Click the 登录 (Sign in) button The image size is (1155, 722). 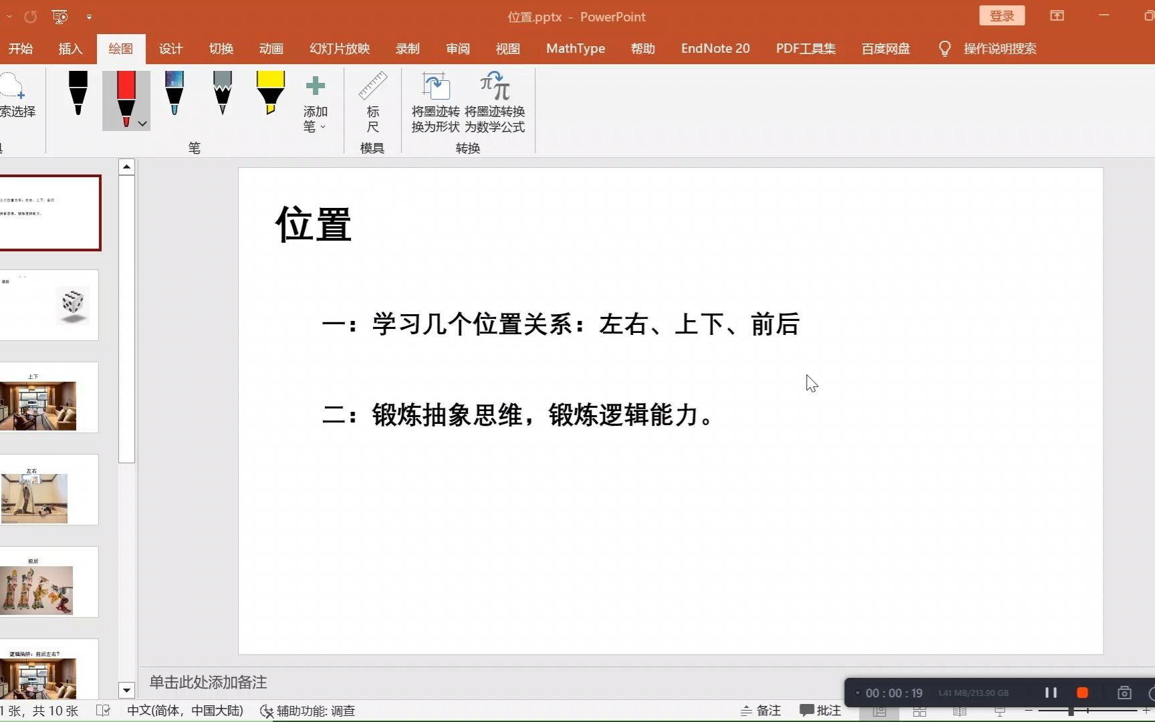click(x=1001, y=15)
